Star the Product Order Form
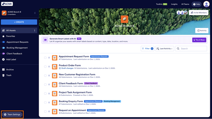This screenshot has height=119, width=212. pyautogui.click(x=49, y=67)
